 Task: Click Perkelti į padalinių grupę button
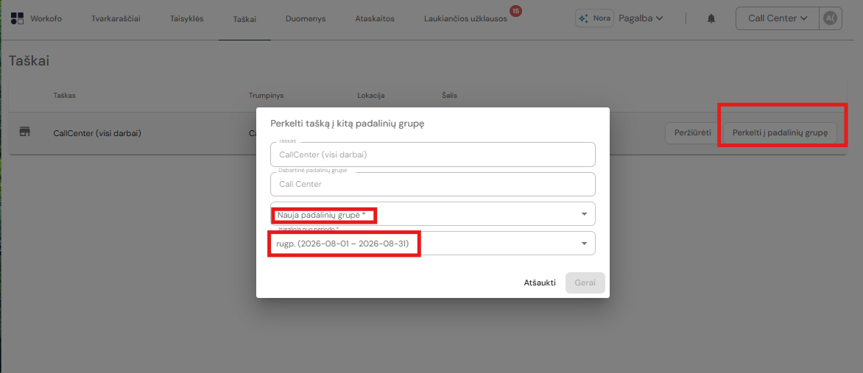point(780,132)
